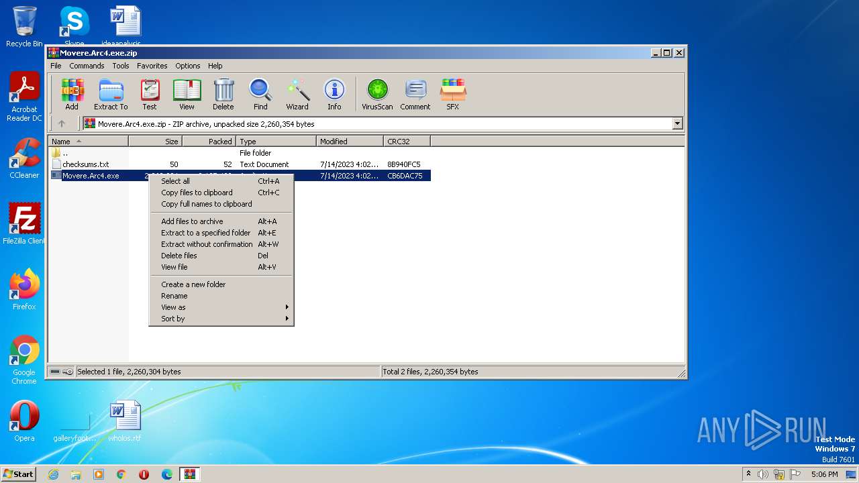Run the VirusScan tool
The image size is (859, 483).
377,94
